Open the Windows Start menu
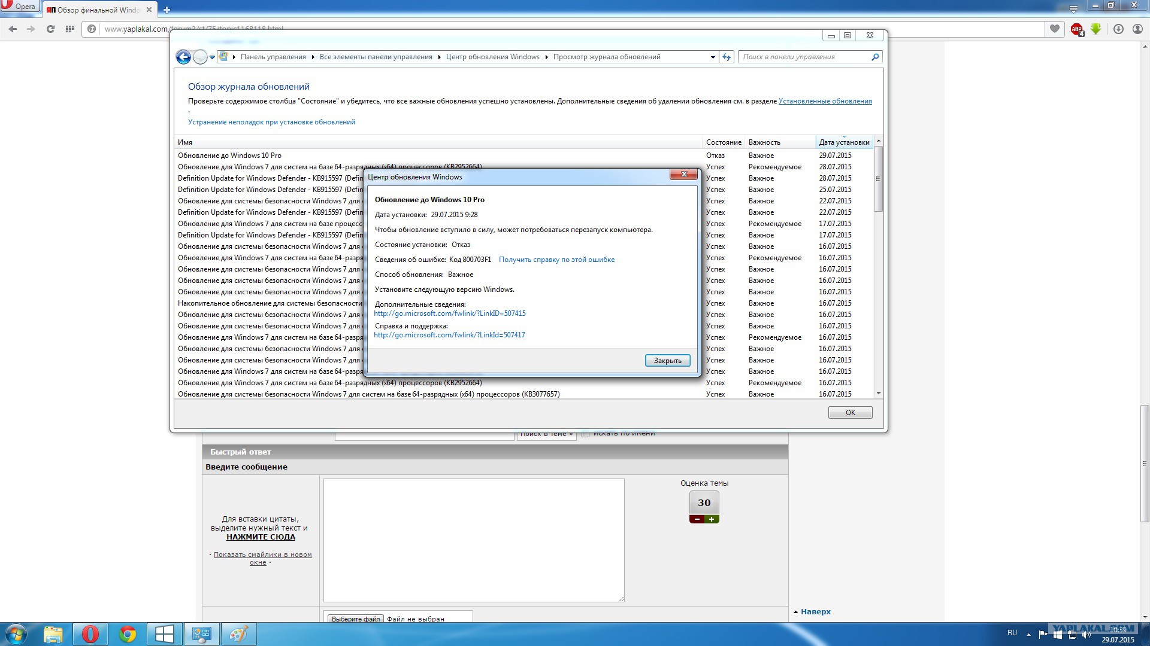Image resolution: width=1150 pixels, height=646 pixels. pos(16,634)
